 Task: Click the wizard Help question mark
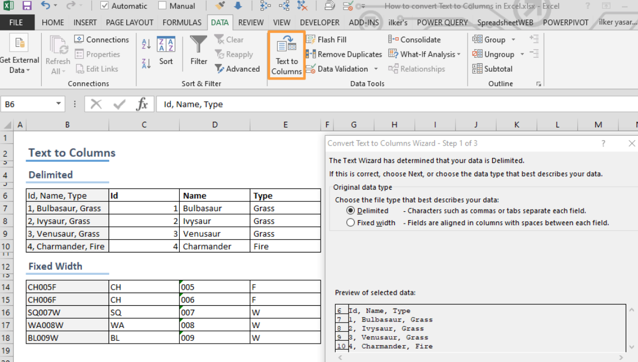(x=603, y=143)
